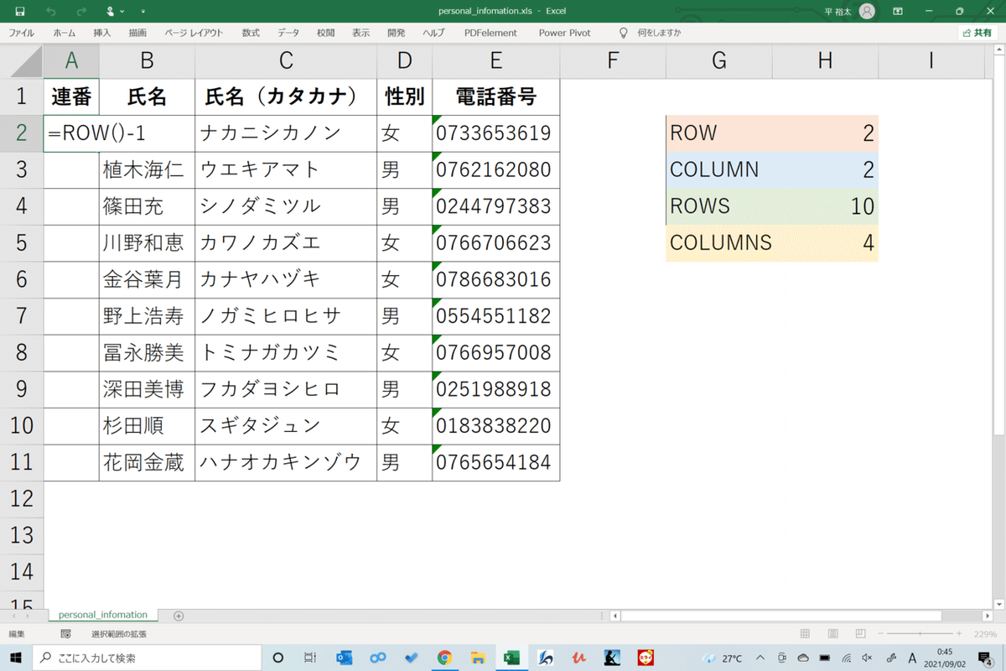Open the 挿入 ribbon tab
This screenshot has width=1006, height=671.
(x=101, y=33)
